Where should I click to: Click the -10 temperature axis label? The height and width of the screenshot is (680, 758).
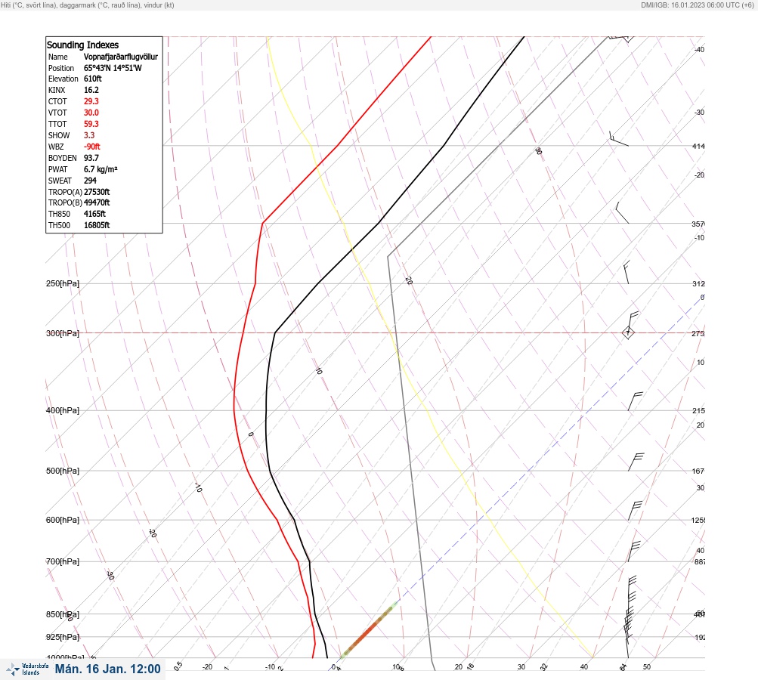[271, 667]
